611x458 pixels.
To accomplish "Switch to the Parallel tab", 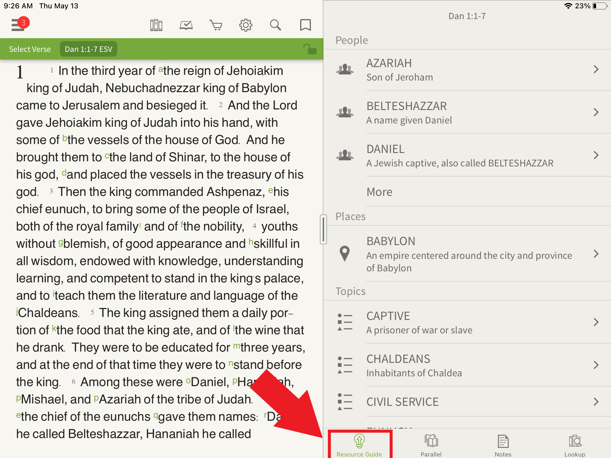I will (x=431, y=445).
